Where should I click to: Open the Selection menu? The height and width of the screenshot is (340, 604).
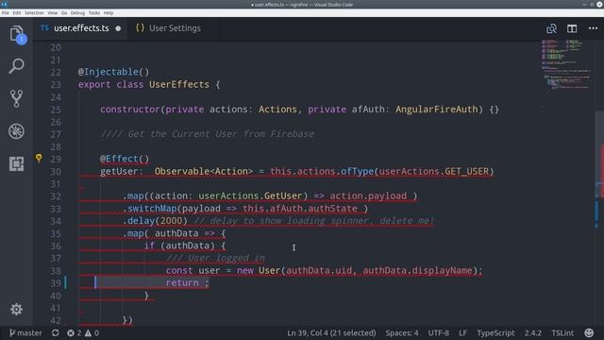pos(34,12)
